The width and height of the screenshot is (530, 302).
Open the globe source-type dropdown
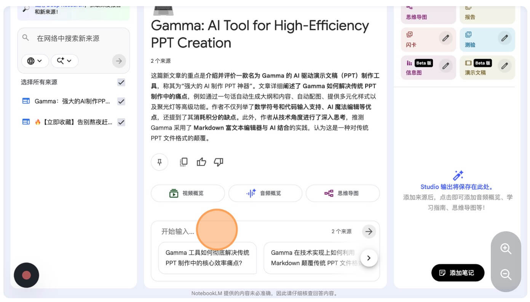[x=35, y=61]
